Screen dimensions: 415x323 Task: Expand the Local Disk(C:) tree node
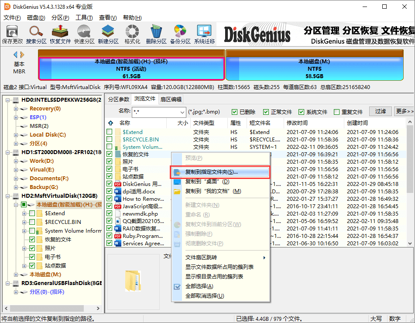[x=16, y=135]
